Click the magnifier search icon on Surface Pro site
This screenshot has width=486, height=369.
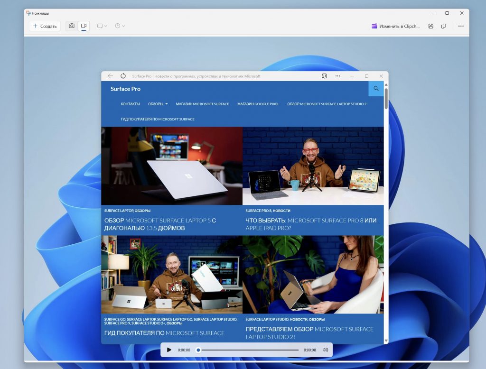[x=376, y=89]
